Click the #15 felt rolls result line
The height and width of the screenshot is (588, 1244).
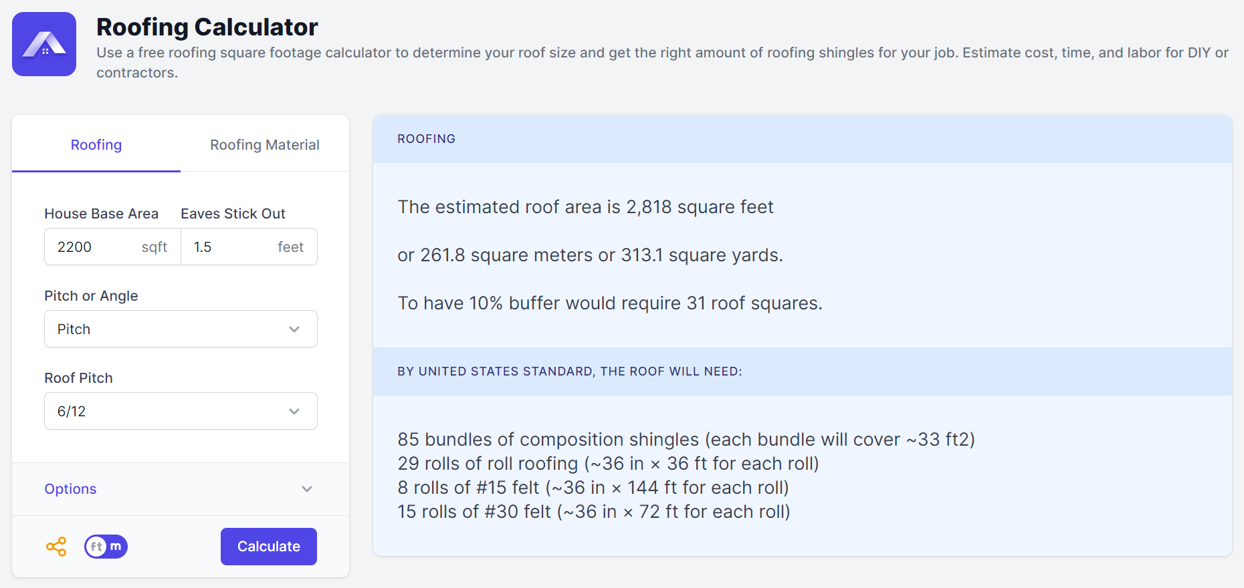[x=593, y=488]
